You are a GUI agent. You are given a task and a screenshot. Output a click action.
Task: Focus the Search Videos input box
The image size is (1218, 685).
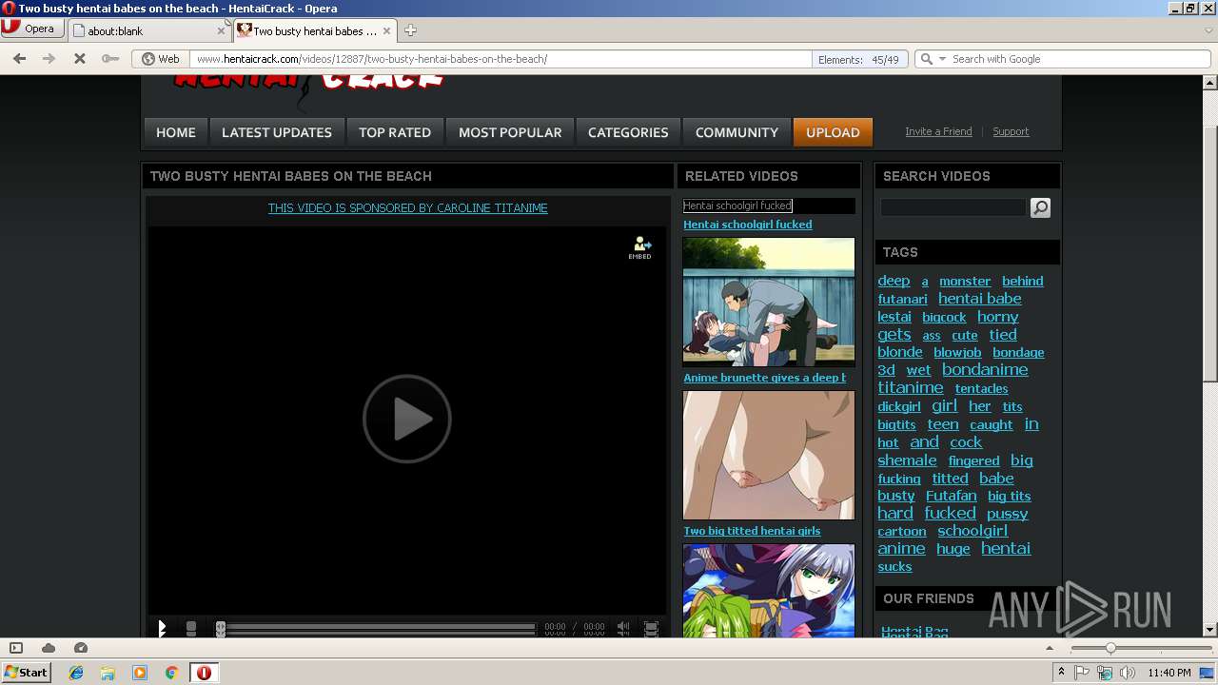coord(953,207)
